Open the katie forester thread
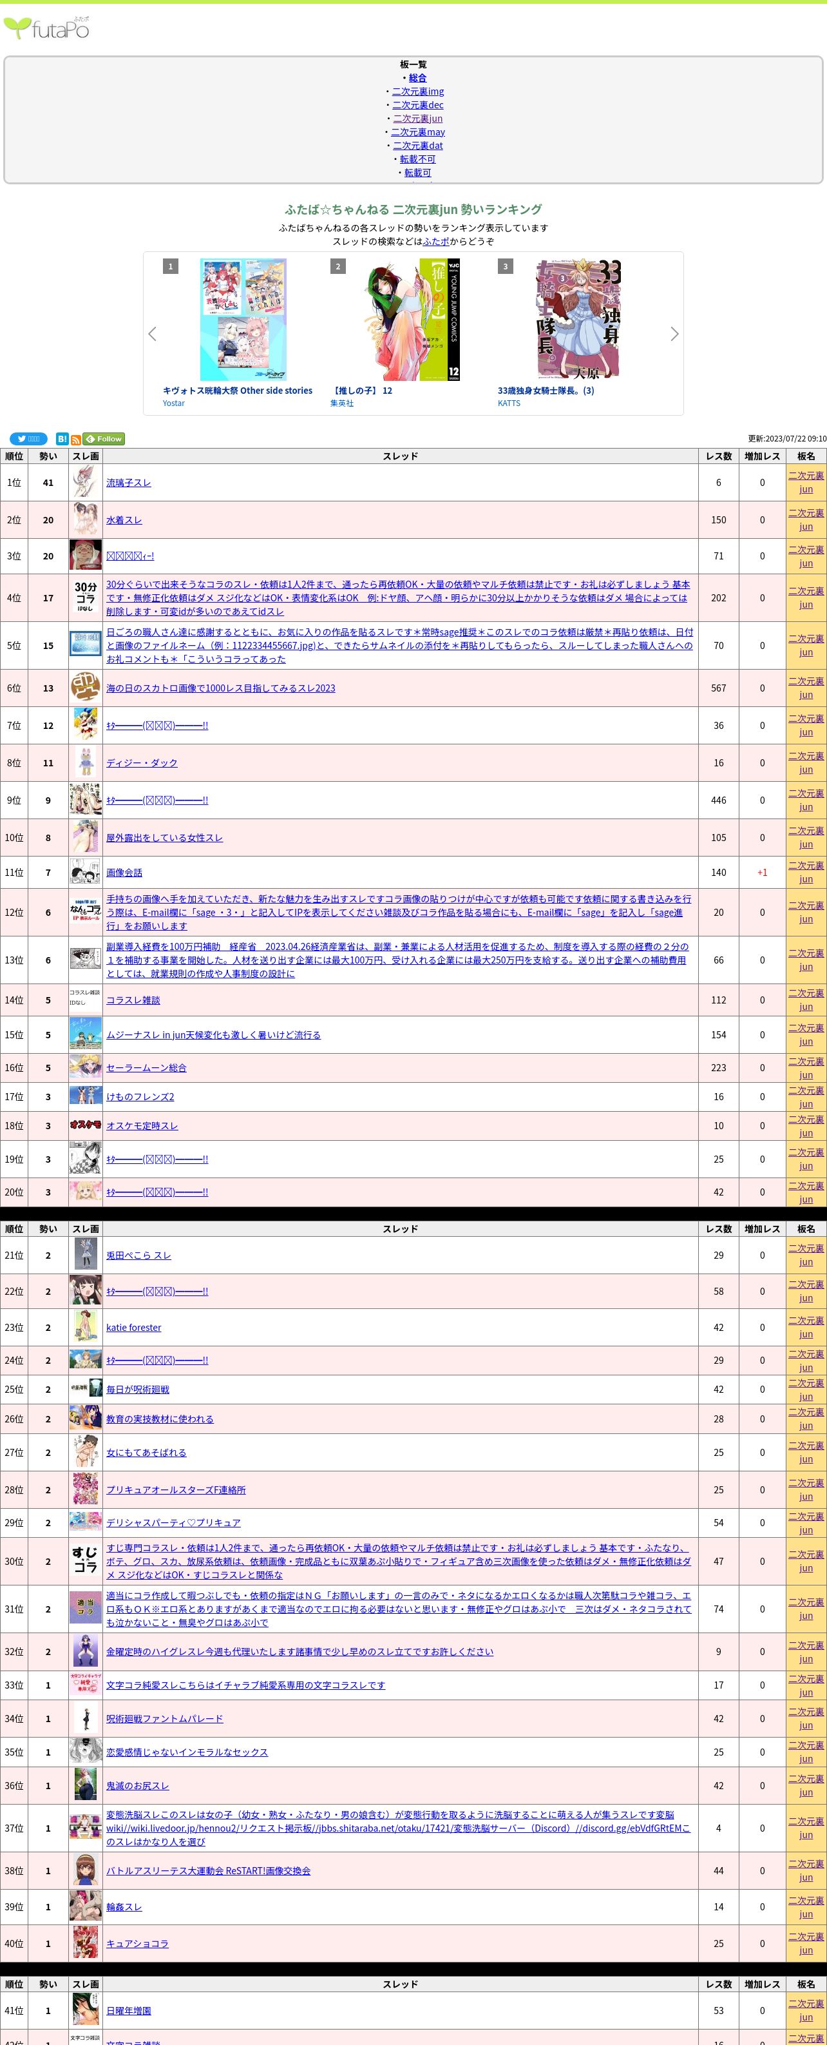The image size is (827, 2045). point(133,1327)
